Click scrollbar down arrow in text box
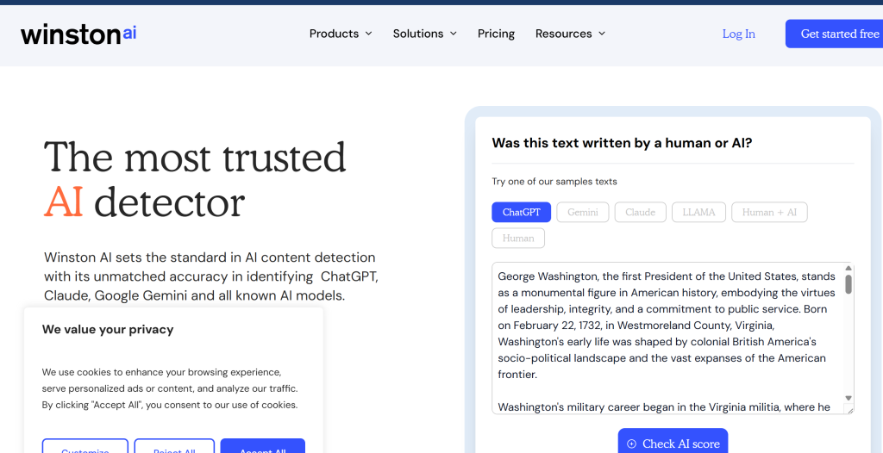The height and width of the screenshot is (453, 883). (x=849, y=398)
